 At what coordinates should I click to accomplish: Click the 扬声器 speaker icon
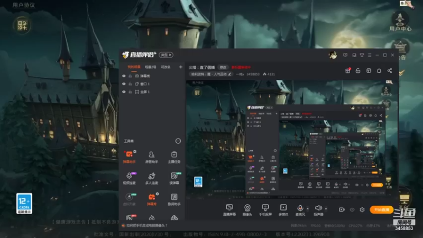coord(318,208)
